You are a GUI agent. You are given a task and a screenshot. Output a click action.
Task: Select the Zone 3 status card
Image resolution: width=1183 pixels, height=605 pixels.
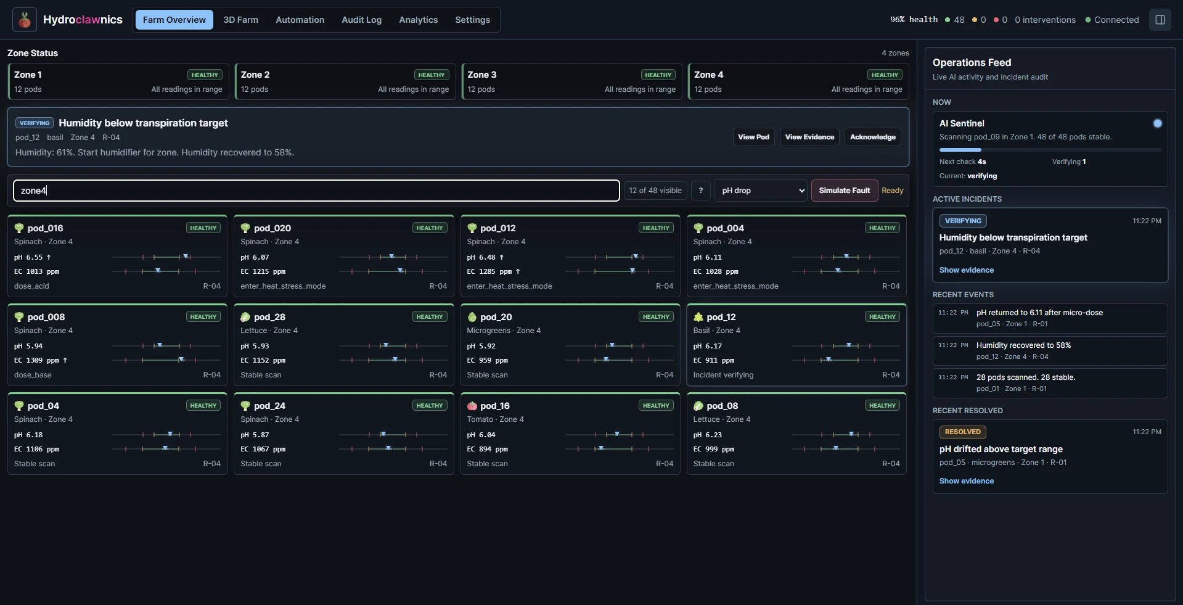click(x=572, y=81)
